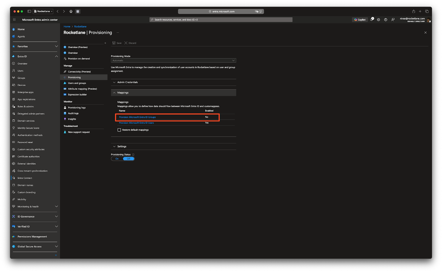Open Provision Microsoft Entra ID Groups mapping

(x=137, y=117)
